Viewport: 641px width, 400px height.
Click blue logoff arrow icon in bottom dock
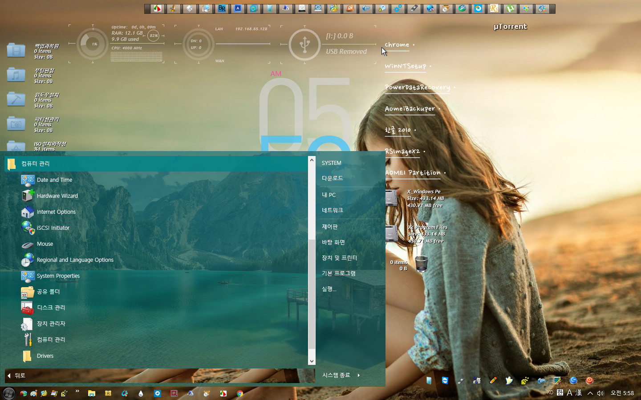(573, 380)
